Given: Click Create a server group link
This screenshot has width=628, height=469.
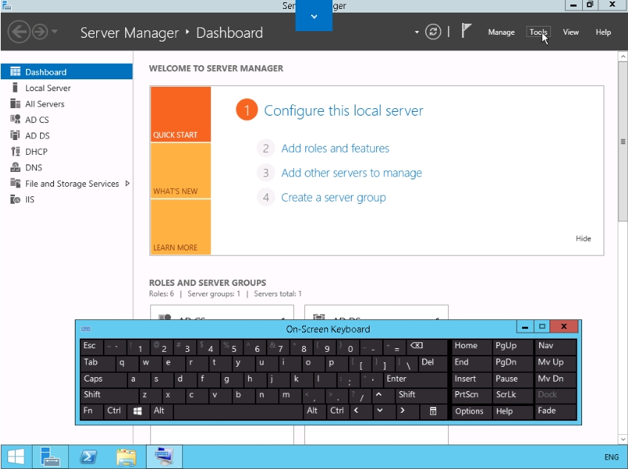Looking at the screenshot, I should click(333, 197).
